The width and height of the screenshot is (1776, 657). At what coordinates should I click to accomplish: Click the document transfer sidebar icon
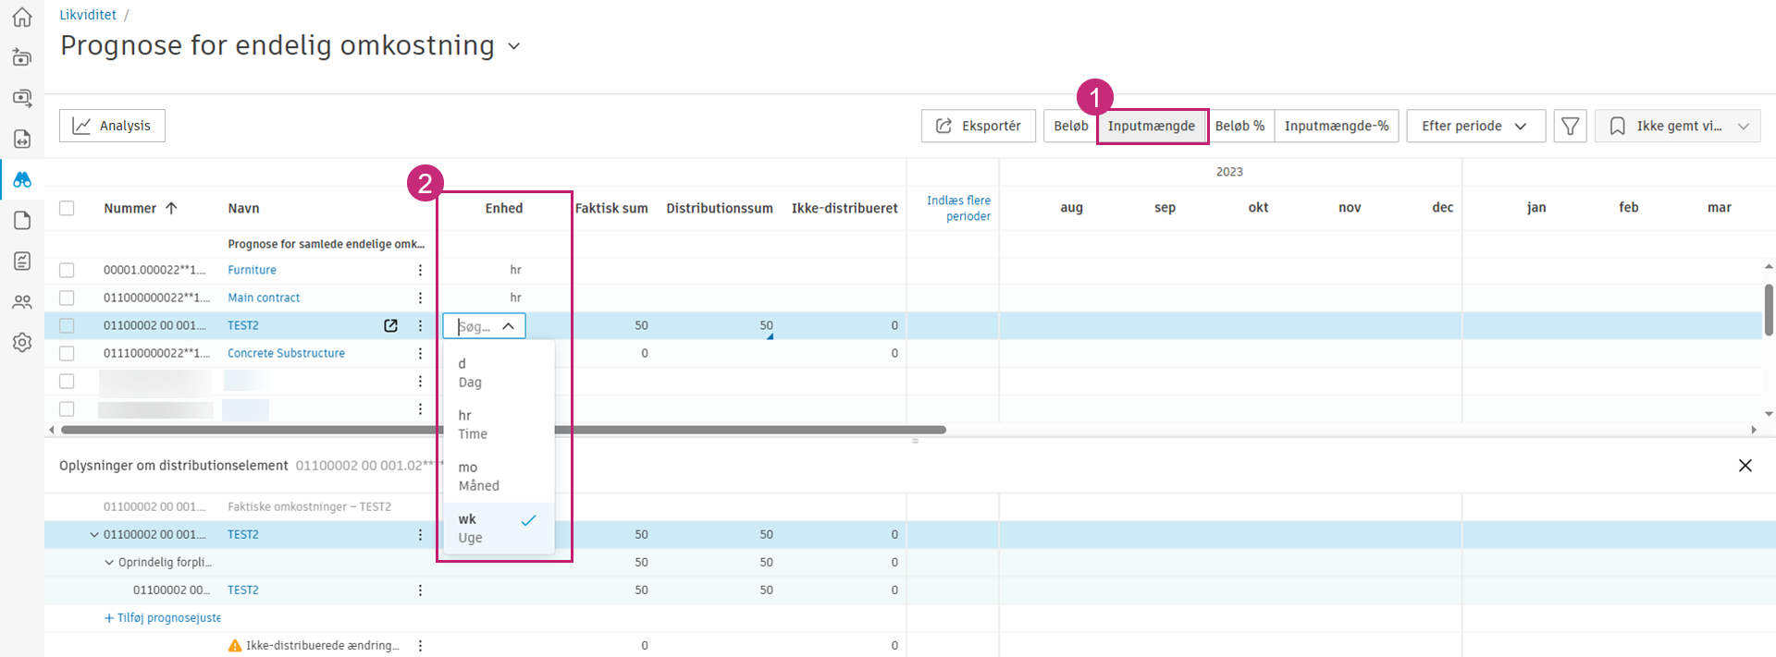coord(22,139)
